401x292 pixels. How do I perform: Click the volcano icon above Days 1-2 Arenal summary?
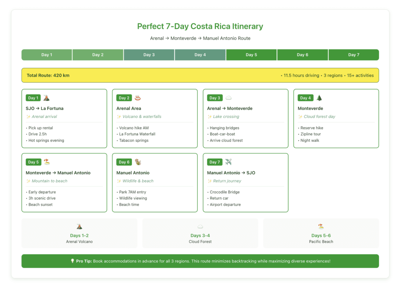[79, 226]
